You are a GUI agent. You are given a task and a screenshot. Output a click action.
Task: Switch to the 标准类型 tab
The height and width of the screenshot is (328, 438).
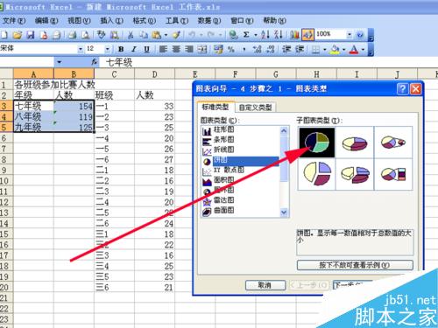click(215, 107)
